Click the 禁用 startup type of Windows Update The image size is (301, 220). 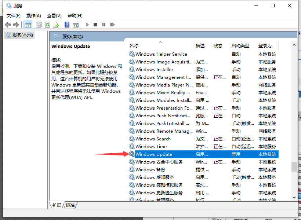[236, 154]
